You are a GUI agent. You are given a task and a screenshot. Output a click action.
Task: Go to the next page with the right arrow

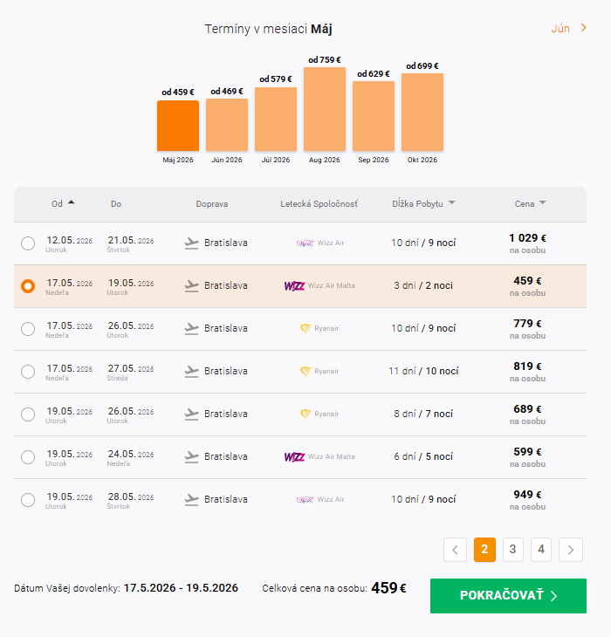(x=571, y=549)
